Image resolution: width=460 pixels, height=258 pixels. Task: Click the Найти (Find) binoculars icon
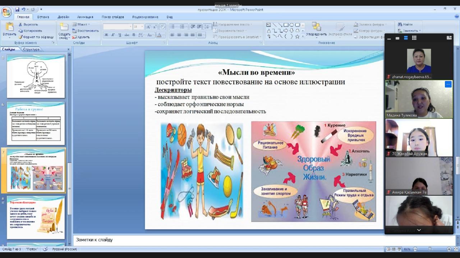pyautogui.click(x=400, y=24)
